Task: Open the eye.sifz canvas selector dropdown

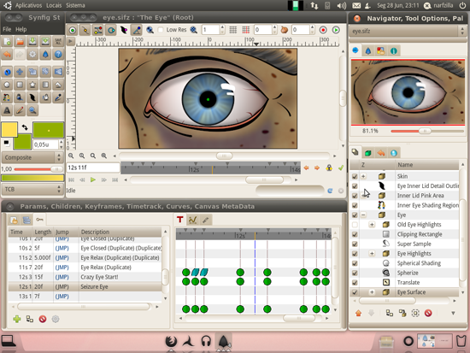Action: coord(408,31)
